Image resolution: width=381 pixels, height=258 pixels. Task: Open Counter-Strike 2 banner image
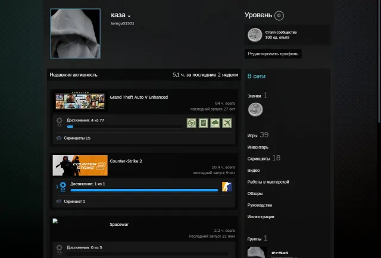(80, 165)
